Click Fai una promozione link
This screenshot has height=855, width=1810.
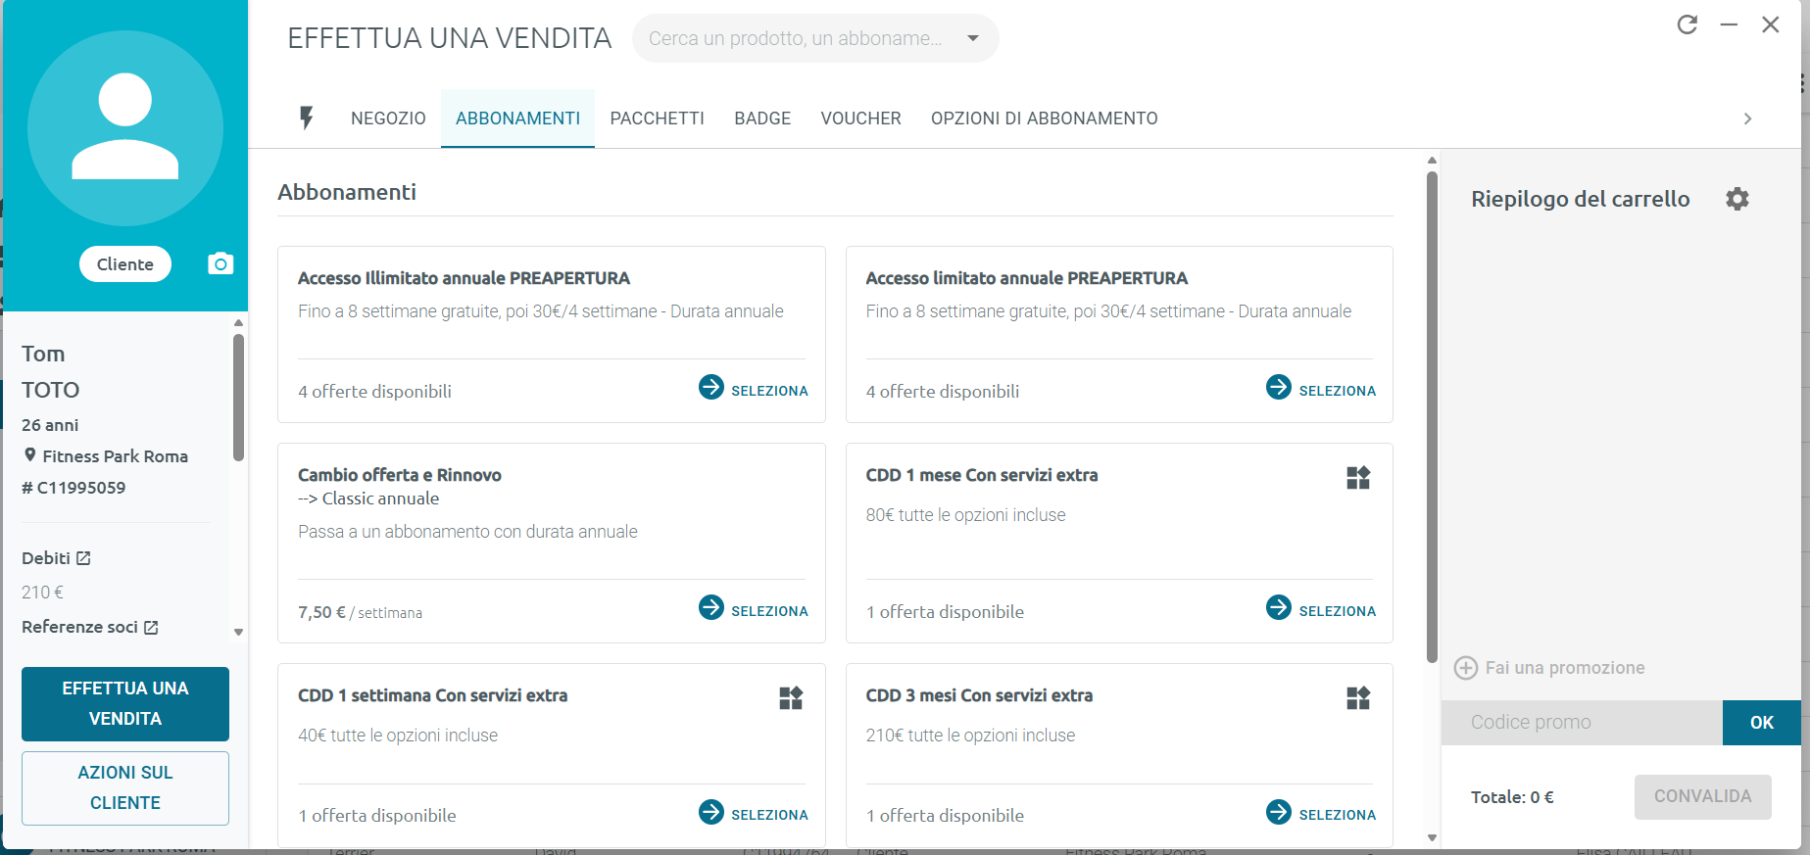(1564, 668)
